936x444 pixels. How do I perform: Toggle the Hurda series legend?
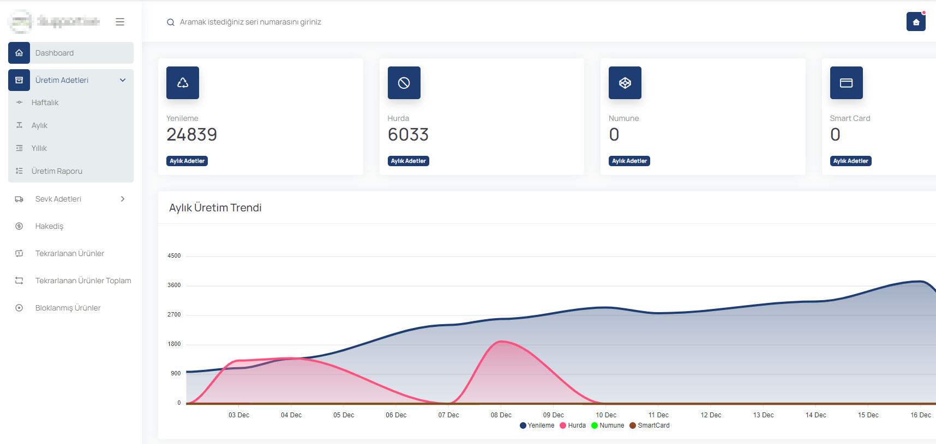coord(573,425)
